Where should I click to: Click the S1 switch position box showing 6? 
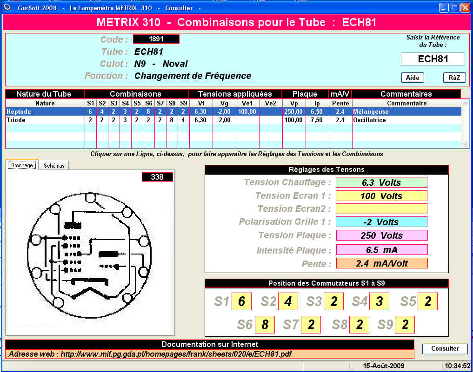coord(242,301)
